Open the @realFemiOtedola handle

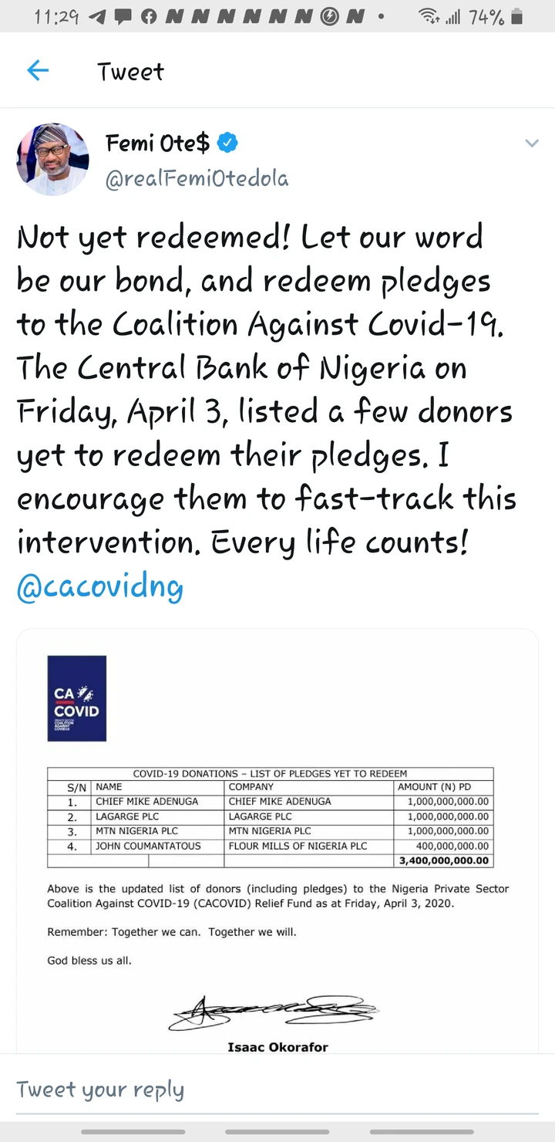(197, 179)
